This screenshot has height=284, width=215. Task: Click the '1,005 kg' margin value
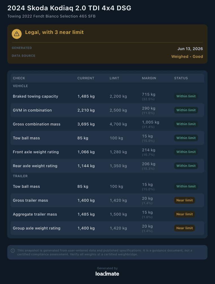pyautogui.click(x=150, y=122)
